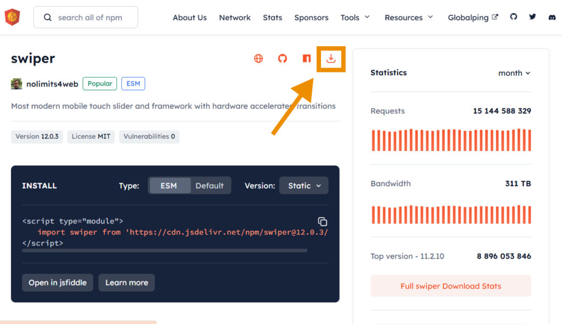The height and width of the screenshot is (324, 562).
Task: Select ESM install type
Action: [x=169, y=186]
